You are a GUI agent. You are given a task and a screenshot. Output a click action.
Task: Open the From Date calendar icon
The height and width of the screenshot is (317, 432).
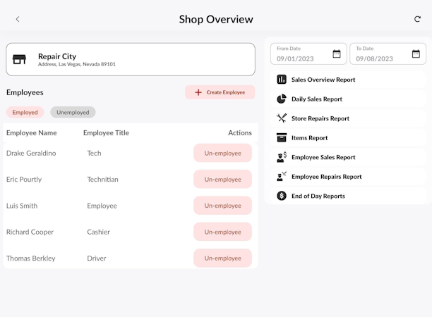point(337,54)
